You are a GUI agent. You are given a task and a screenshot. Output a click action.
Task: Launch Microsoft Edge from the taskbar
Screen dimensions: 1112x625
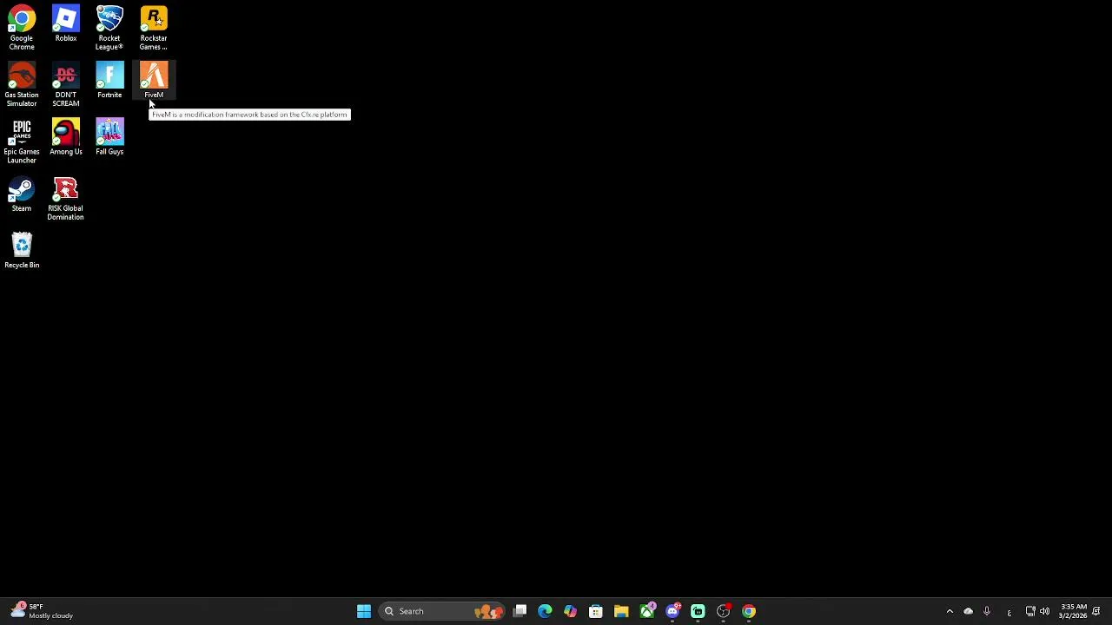coord(545,611)
